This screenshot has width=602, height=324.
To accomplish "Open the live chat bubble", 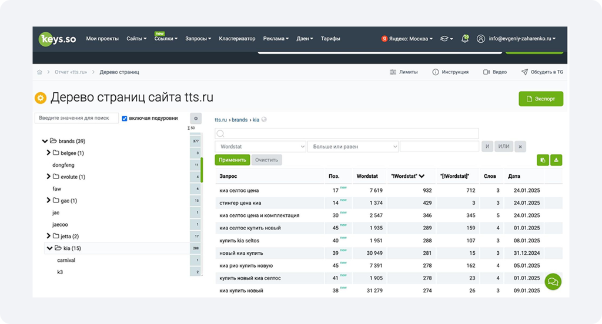I will 553,282.
